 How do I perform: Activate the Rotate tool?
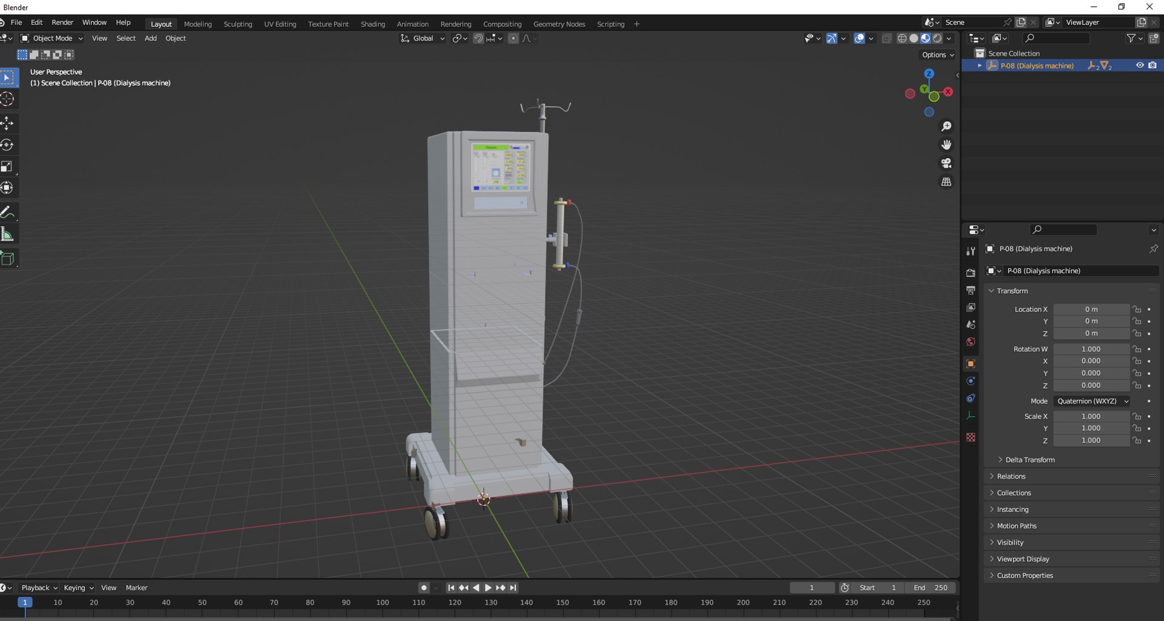click(x=7, y=145)
